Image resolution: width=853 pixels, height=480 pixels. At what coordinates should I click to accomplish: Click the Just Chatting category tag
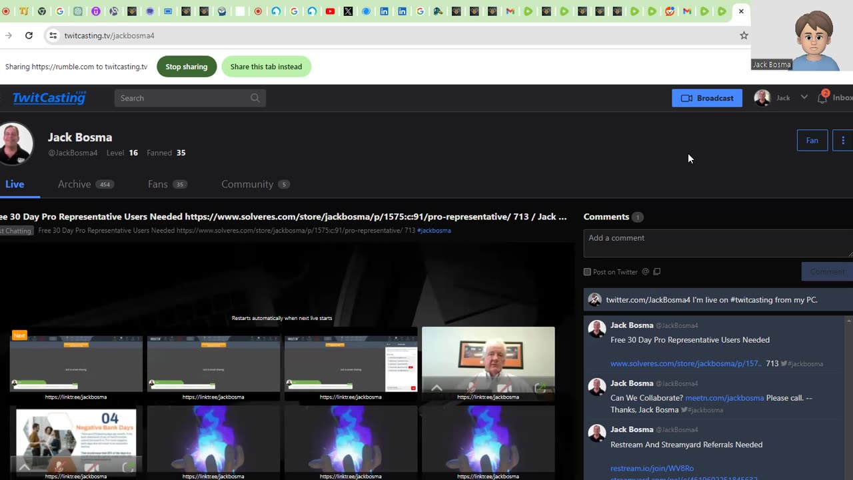(x=16, y=231)
